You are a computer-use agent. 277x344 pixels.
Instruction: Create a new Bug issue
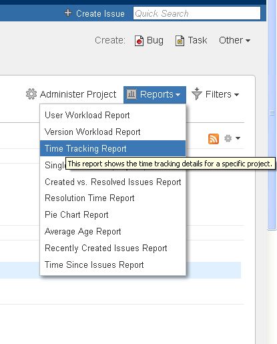[x=155, y=41]
